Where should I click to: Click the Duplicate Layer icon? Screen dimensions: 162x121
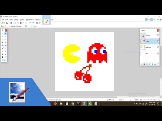(147, 64)
